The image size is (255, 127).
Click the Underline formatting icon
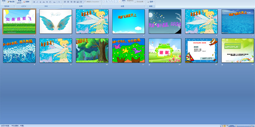click(41, 2)
